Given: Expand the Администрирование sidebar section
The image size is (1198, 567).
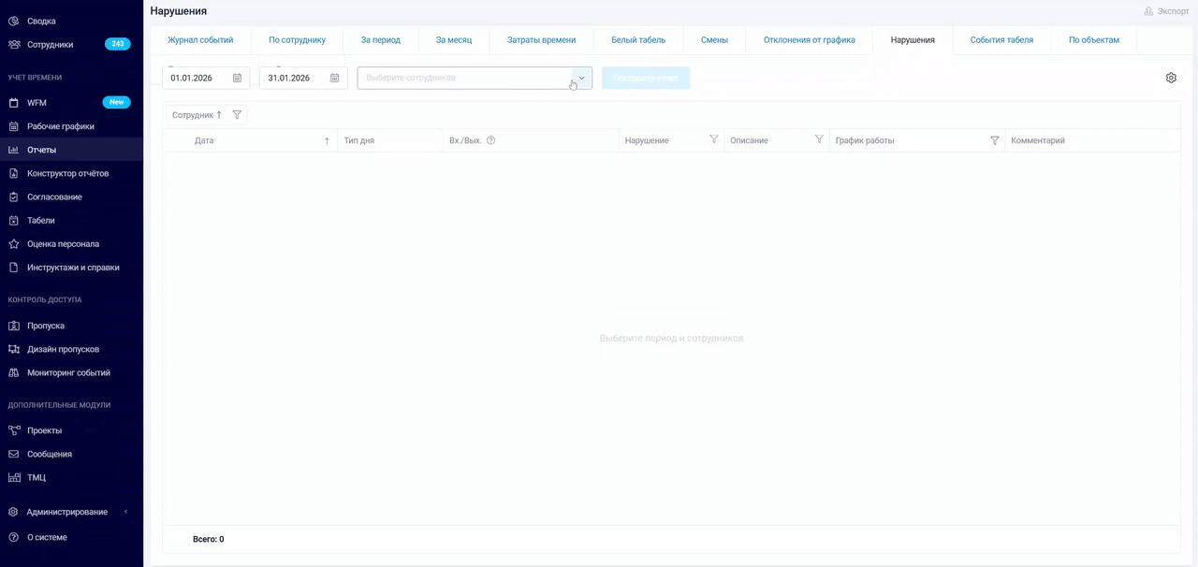Looking at the screenshot, I should [x=66, y=512].
